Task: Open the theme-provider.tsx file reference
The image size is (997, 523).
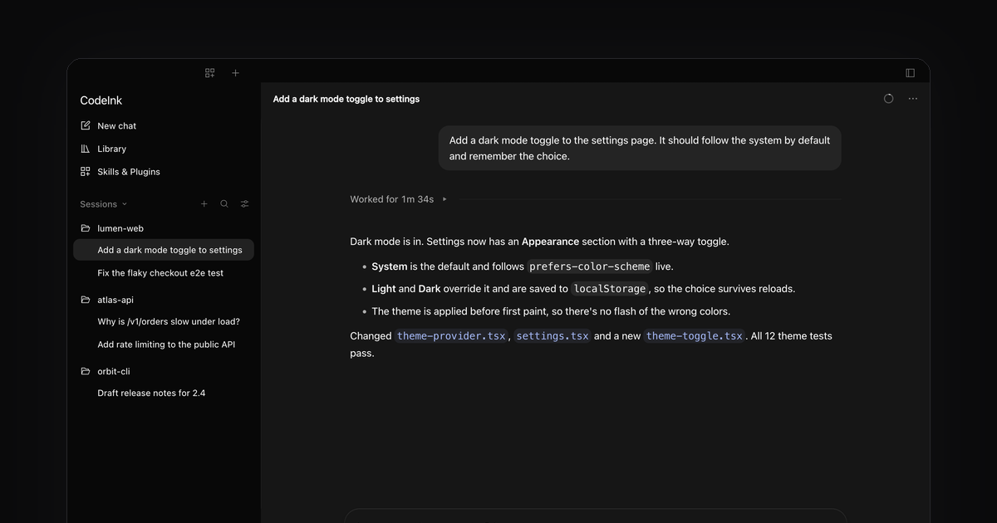Action: (451, 336)
